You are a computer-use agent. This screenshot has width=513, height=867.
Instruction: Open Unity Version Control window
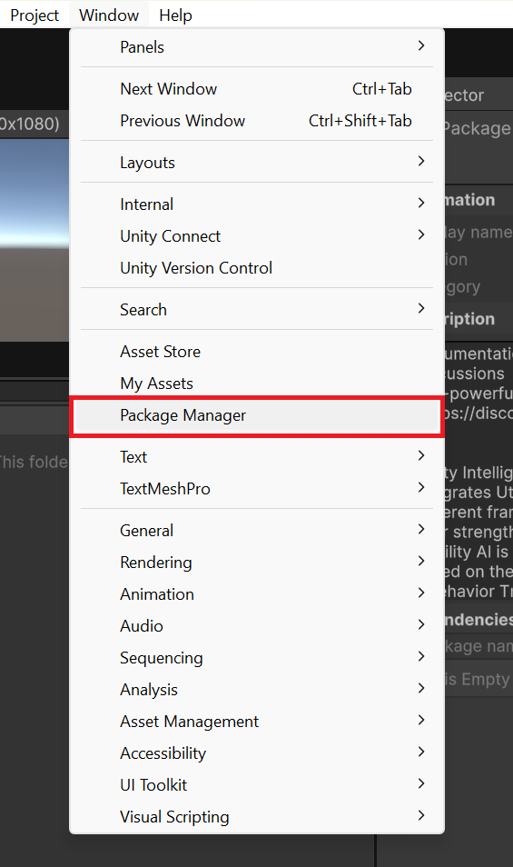click(257, 268)
